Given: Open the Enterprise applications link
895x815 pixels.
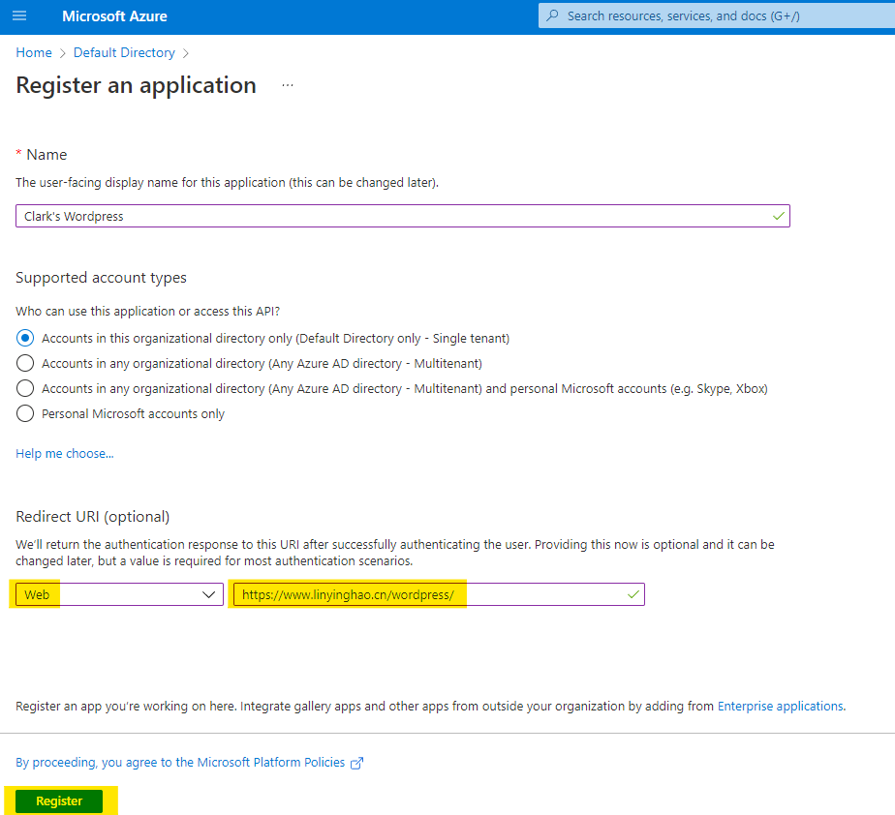Looking at the screenshot, I should (780, 707).
